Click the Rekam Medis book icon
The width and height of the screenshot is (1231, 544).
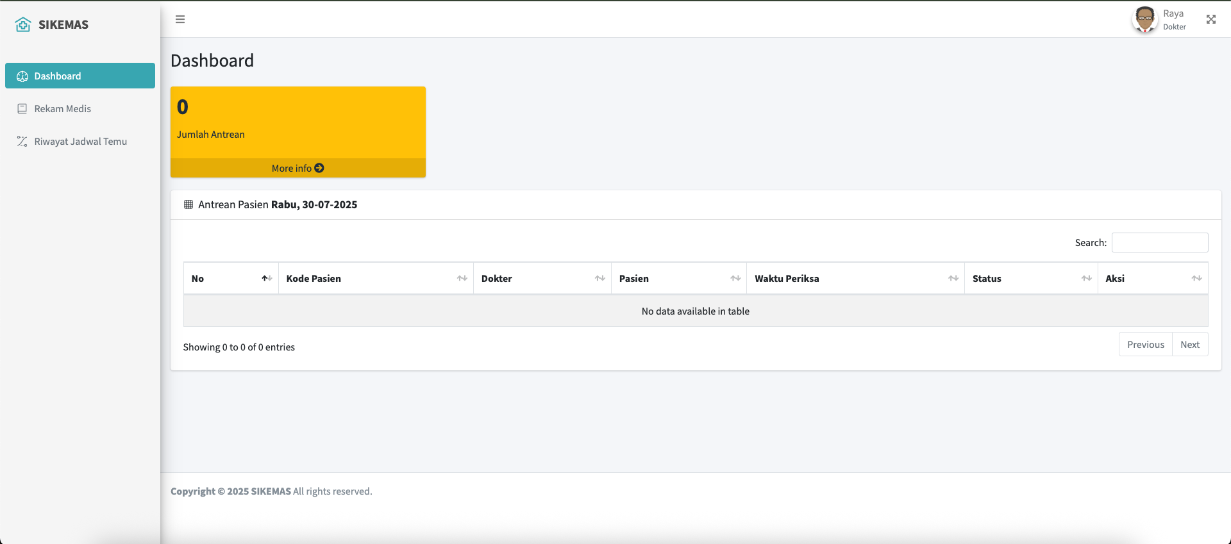point(22,109)
